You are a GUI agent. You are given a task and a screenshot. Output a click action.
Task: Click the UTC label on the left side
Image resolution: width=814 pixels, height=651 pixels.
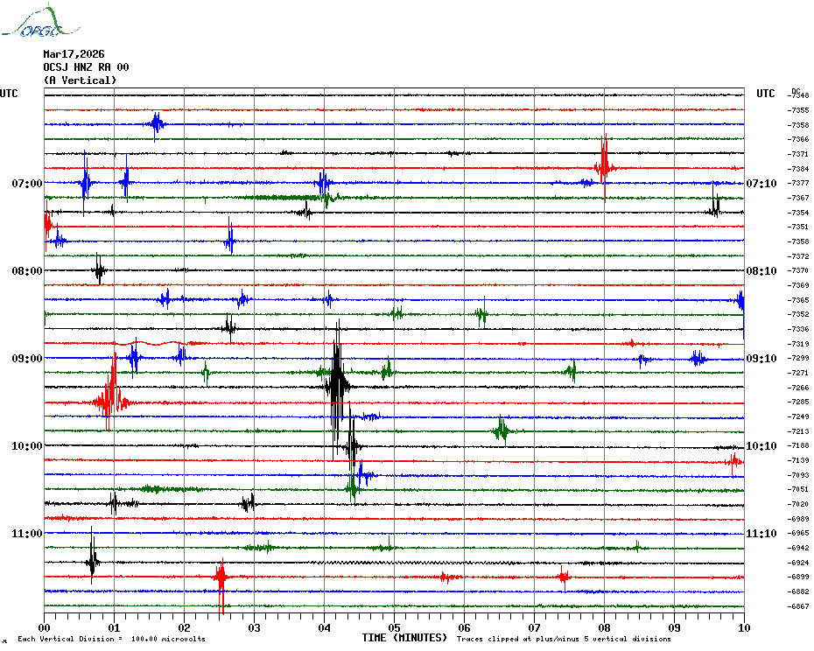(9, 94)
